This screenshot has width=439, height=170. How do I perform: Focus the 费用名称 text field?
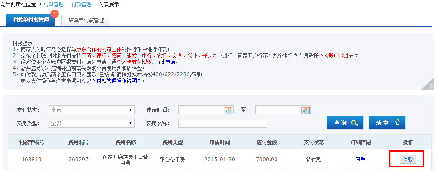pyautogui.click(x=223, y=123)
